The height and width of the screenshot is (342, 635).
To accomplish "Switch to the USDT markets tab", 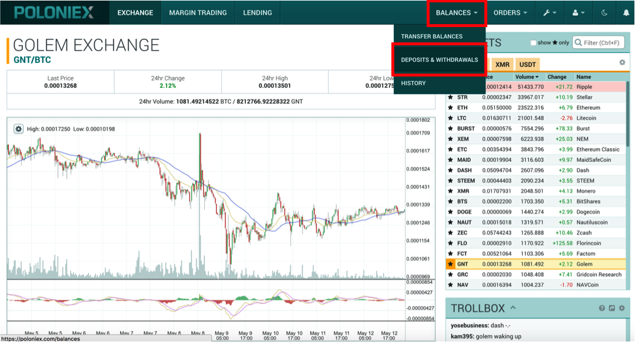I will (527, 64).
